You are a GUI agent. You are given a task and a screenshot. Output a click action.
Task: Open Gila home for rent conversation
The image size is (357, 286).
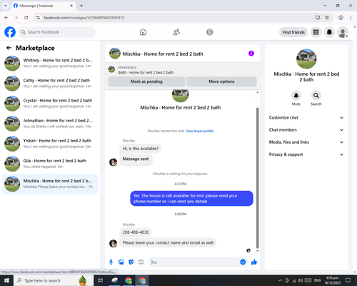[x=50, y=164]
